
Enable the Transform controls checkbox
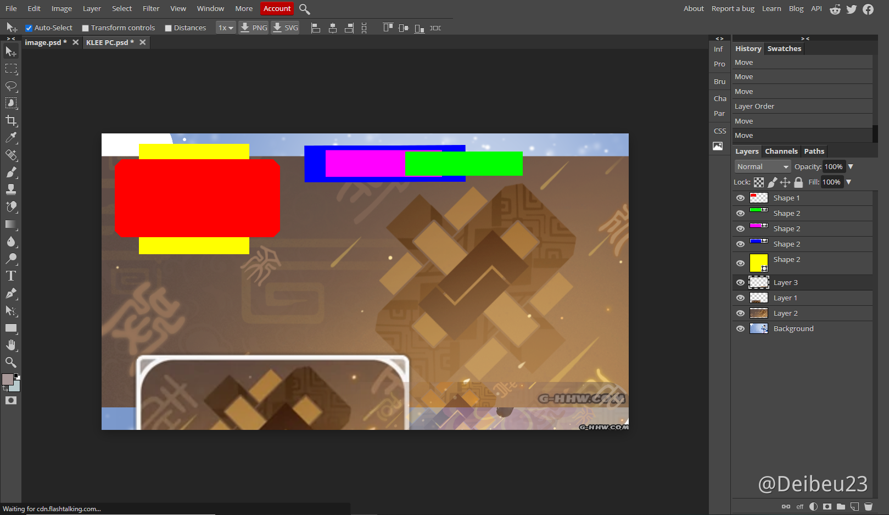86,28
